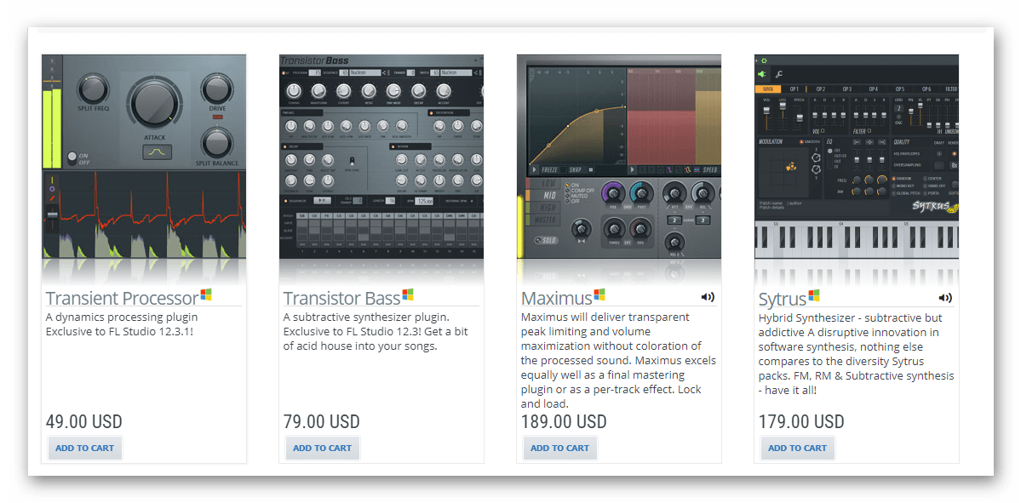
Task: Add Transistor Bass to cart
Action: [323, 448]
